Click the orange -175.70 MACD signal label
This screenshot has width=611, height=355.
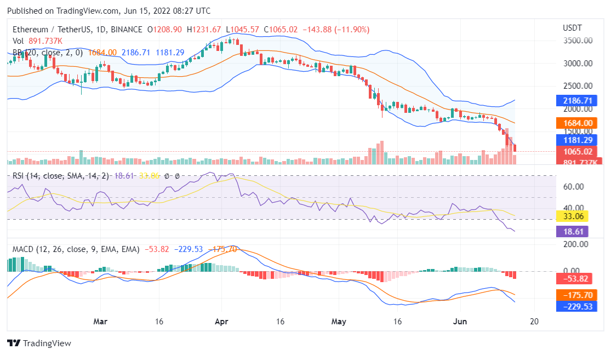[572, 295]
